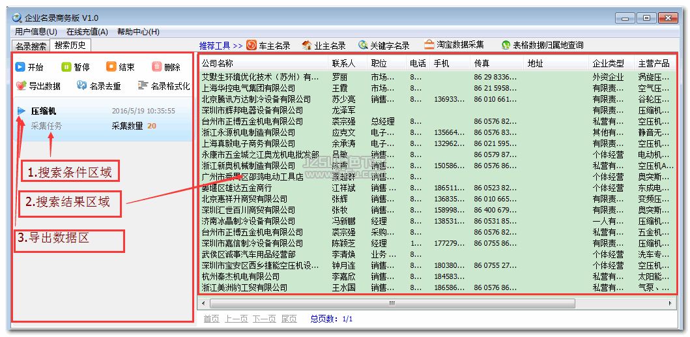Click timestamp 2016/5/19 10:35:55
This screenshot has height=337, width=690.
coord(143,111)
